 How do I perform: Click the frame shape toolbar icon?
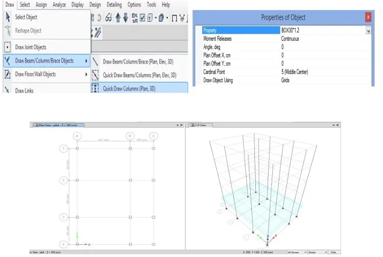[x=174, y=18]
